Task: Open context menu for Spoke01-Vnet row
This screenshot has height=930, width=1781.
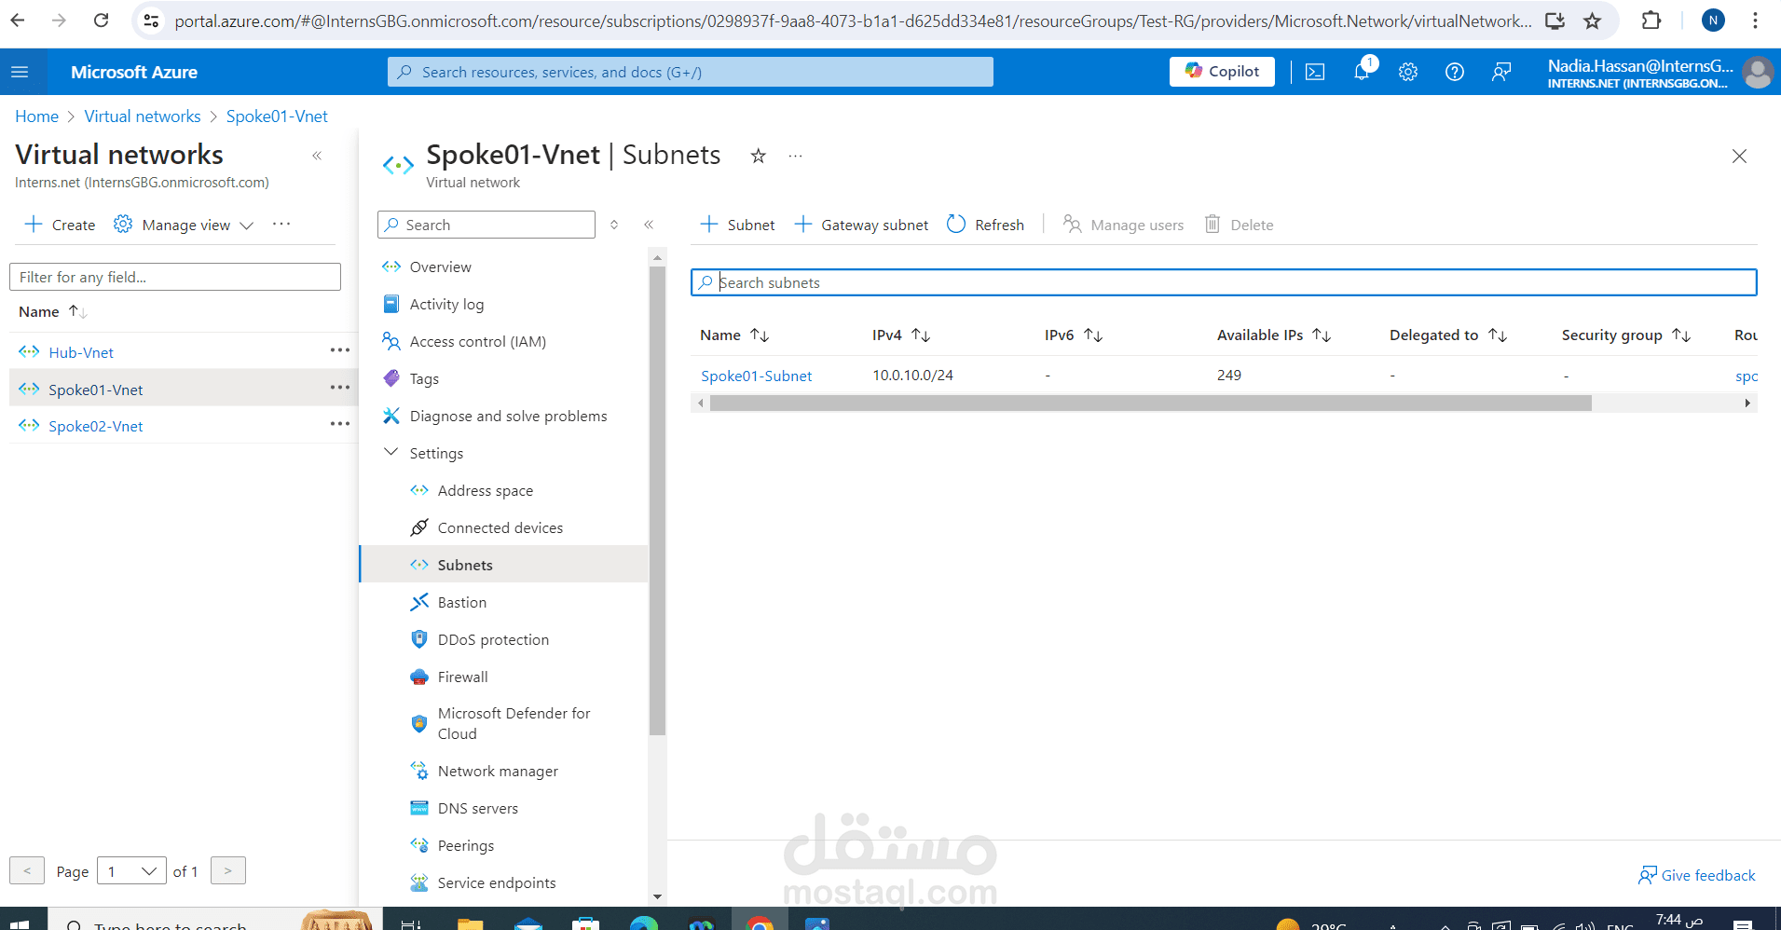Action: [x=339, y=388]
